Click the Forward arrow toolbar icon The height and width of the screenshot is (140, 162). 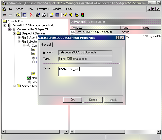[x=10, y=15]
